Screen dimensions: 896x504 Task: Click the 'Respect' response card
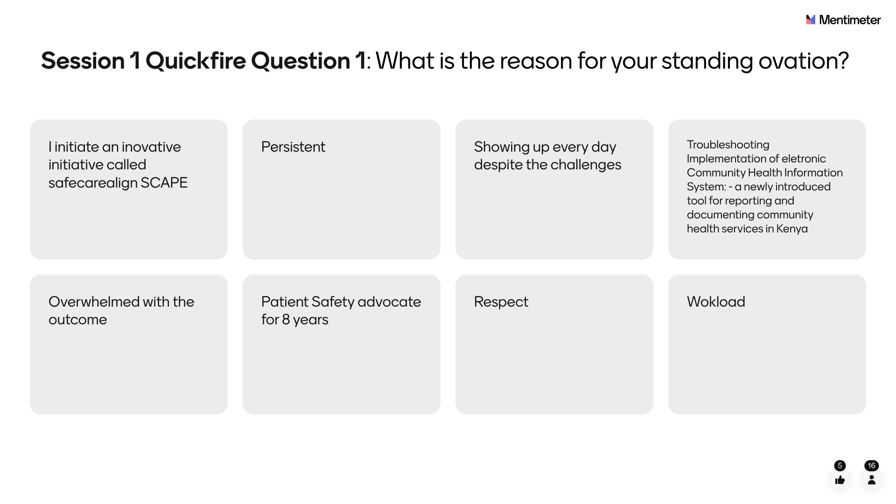click(x=554, y=344)
